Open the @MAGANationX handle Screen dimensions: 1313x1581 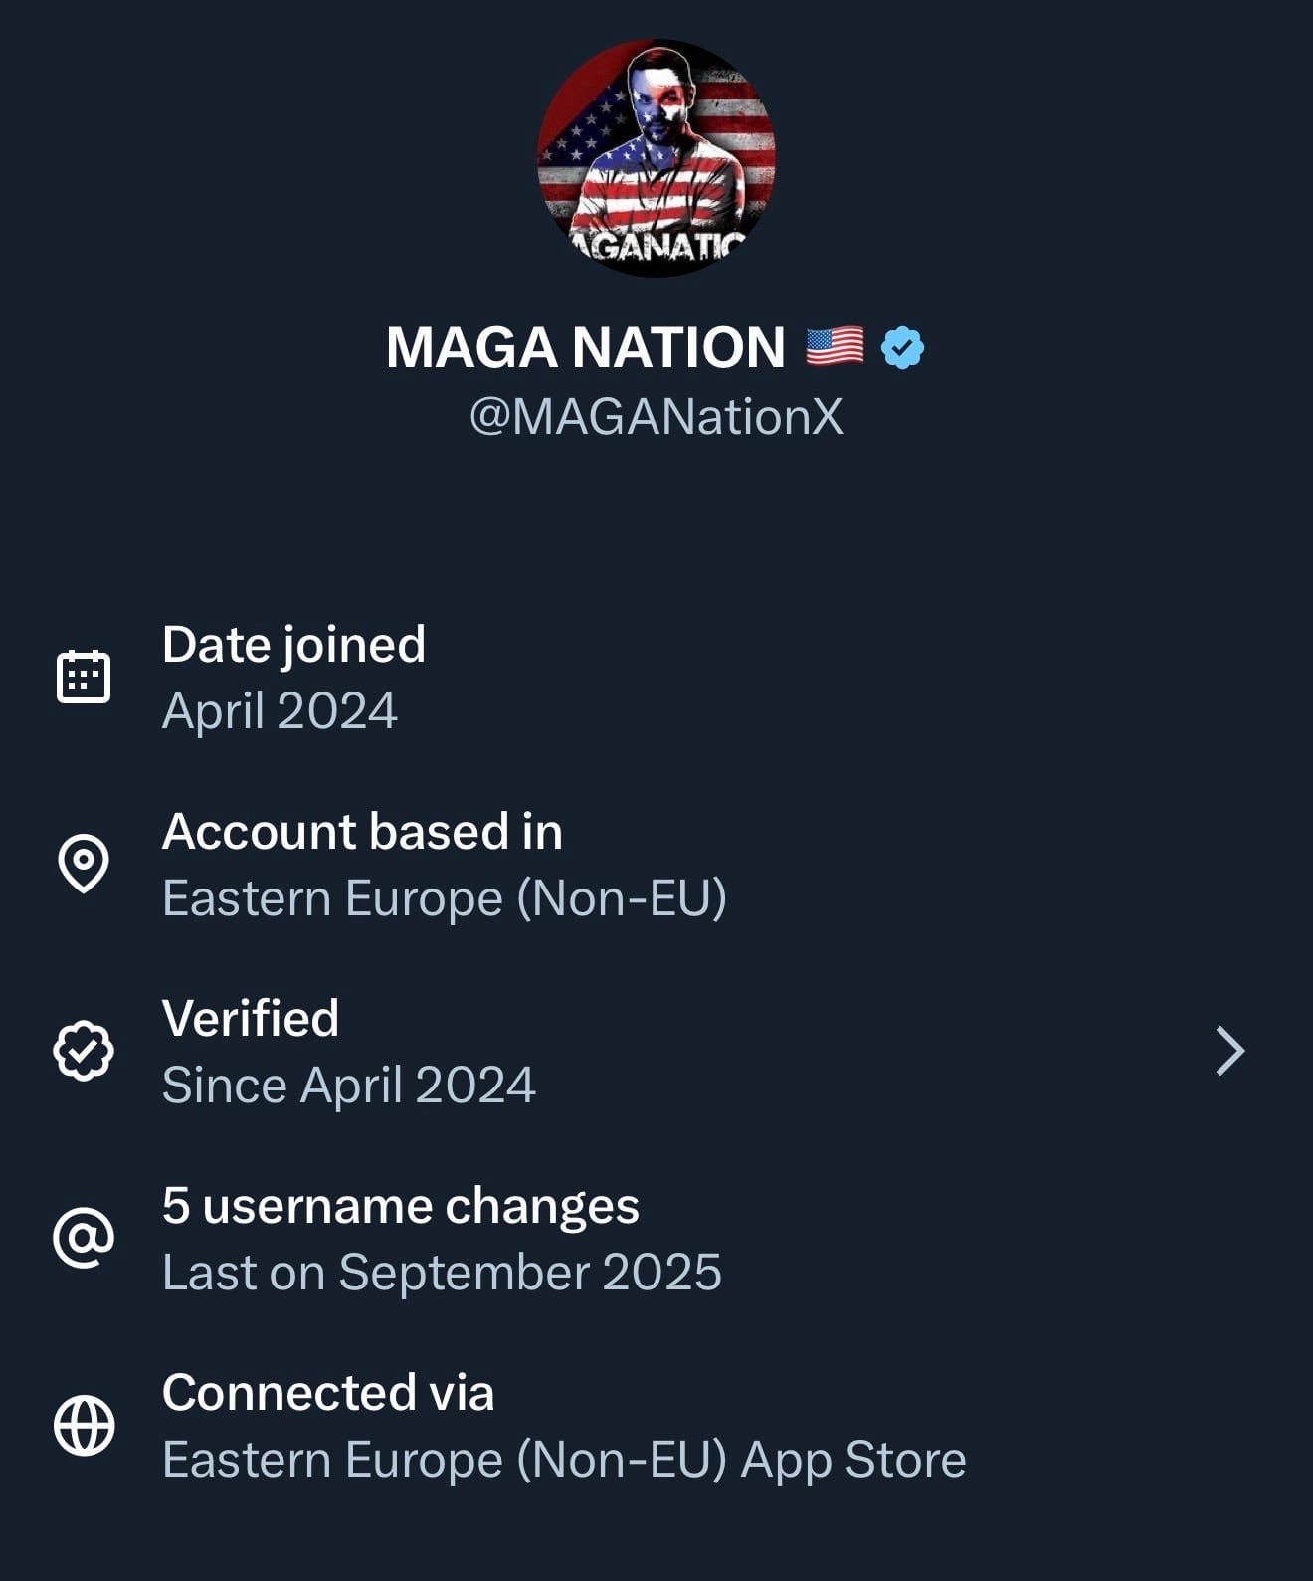[x=656, y=416]
